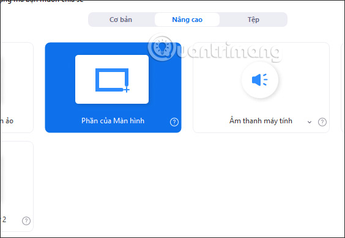Open help for Phần của Màn hình

(174, 122)
